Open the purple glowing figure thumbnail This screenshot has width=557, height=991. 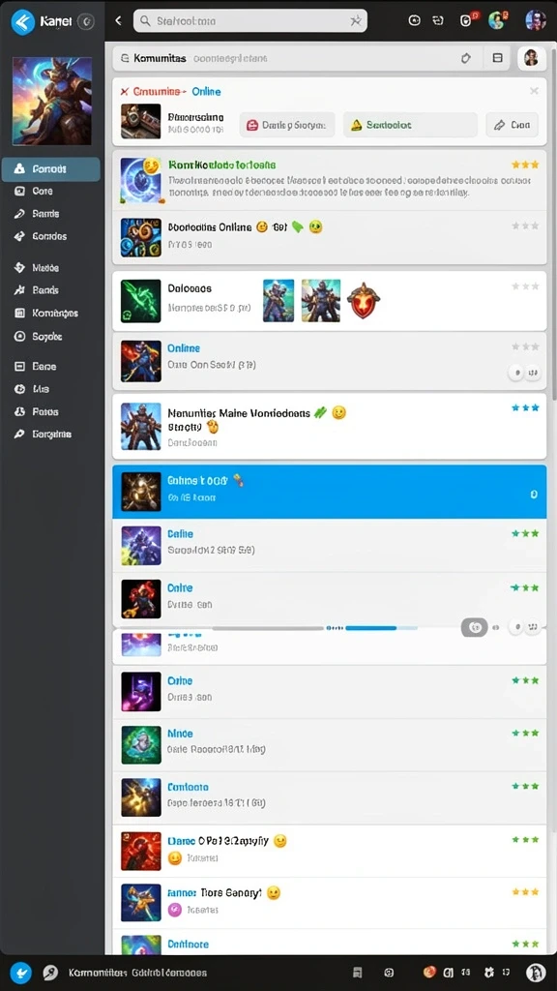tap(141, 691)
